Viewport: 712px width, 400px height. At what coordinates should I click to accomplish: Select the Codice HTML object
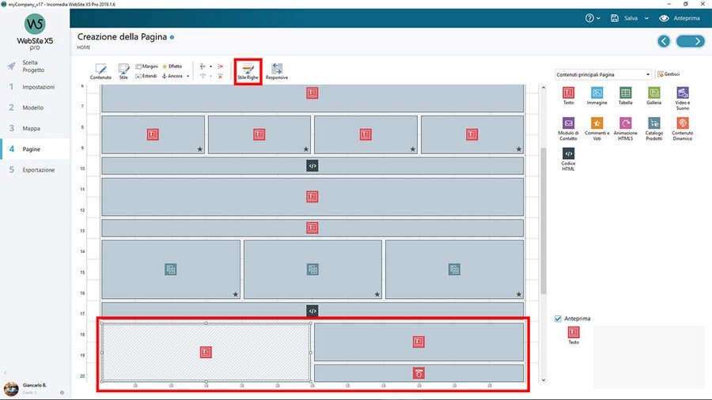point(568,157)
